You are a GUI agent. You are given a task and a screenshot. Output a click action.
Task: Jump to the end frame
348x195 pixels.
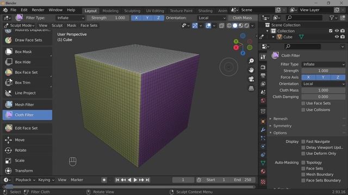click(147, 180)
